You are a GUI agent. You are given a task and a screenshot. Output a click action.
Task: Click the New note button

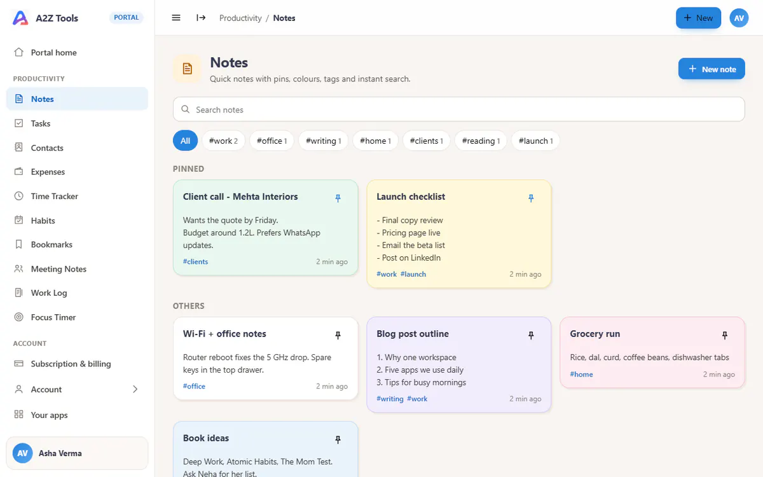pos(711,69)
